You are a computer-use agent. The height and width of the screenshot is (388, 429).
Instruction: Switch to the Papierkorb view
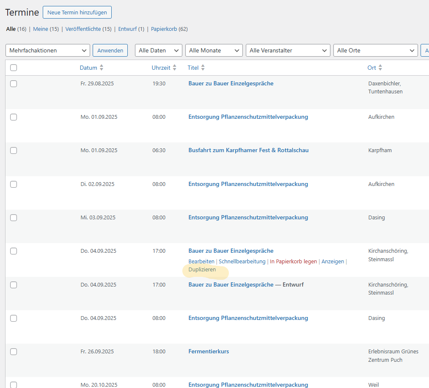(x=164, y=29)
